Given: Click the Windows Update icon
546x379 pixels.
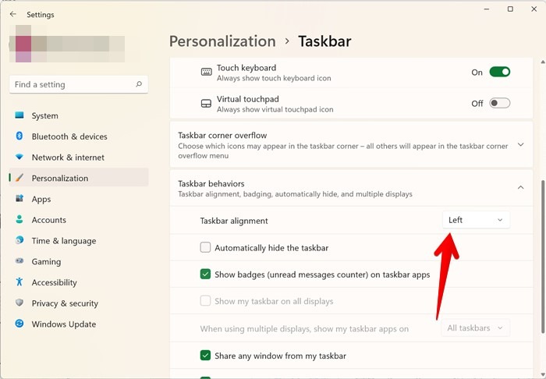Looking at the screenshot, I should click(19, 324).
